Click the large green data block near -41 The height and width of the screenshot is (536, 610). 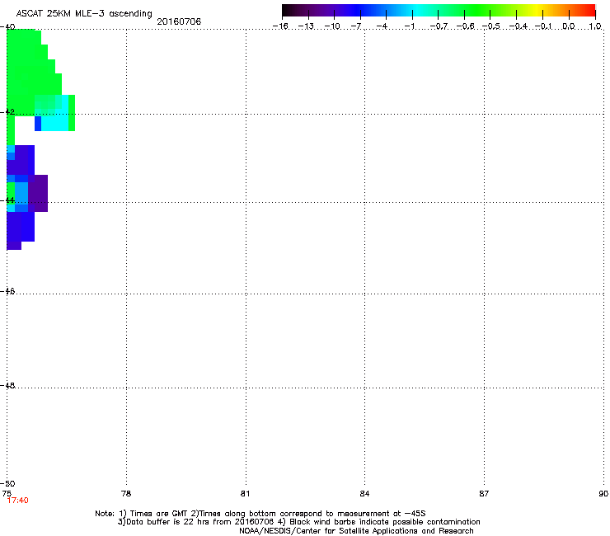coord(29,72)
